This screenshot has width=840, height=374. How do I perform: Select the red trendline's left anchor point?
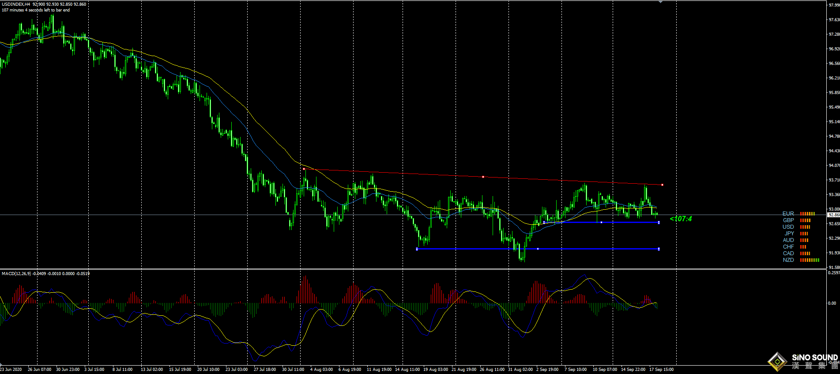[x=304, y=169]
